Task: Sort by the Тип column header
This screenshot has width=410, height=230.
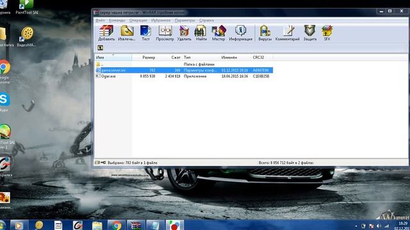Action: [201, 57]
